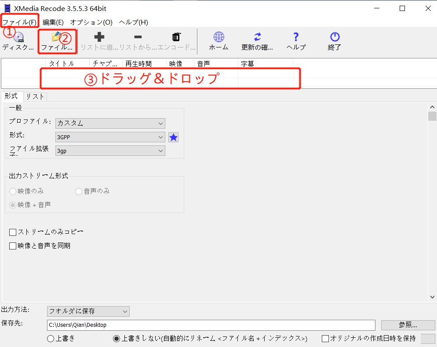Image resolution: width=437 pixels, height=347 pixels.
Task: Click the 映像 column header
Action: [x=180, y=64]
